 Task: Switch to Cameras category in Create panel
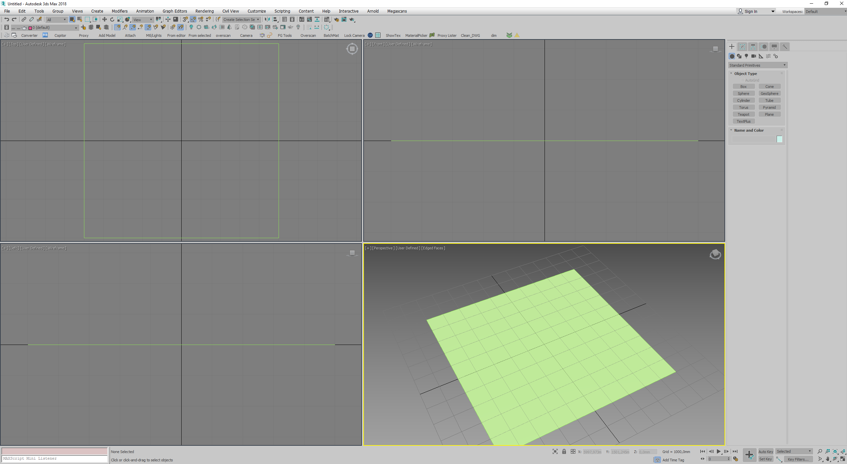[754, 56]
